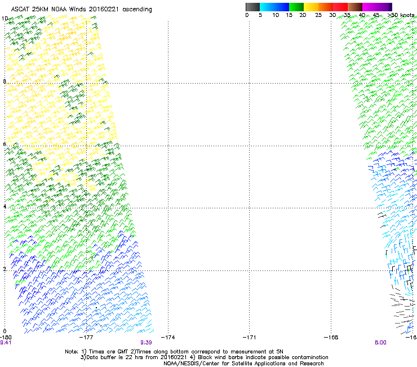Click the longitude label '-174'
Viewport: 417px width, 367px height.
click(x=168, y=338)
